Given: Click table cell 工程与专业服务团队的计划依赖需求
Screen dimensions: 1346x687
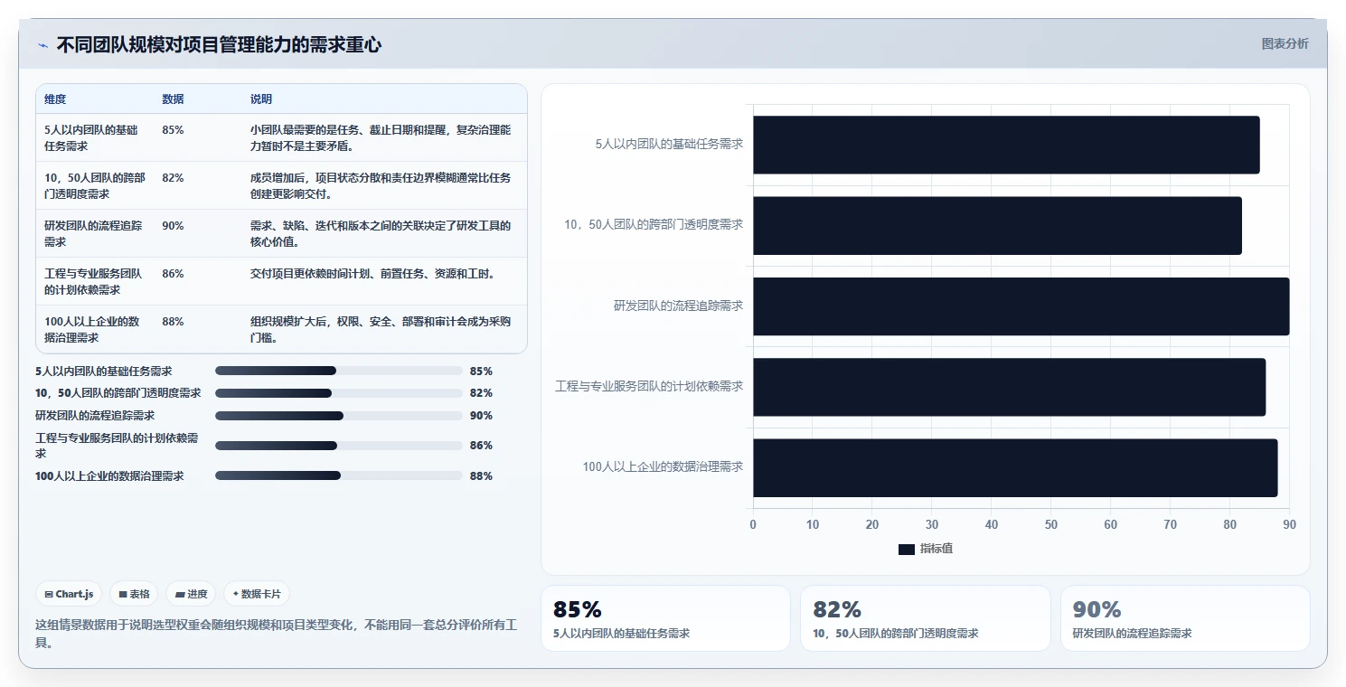Looking at the screenshot, I should (x=94, y=281).
